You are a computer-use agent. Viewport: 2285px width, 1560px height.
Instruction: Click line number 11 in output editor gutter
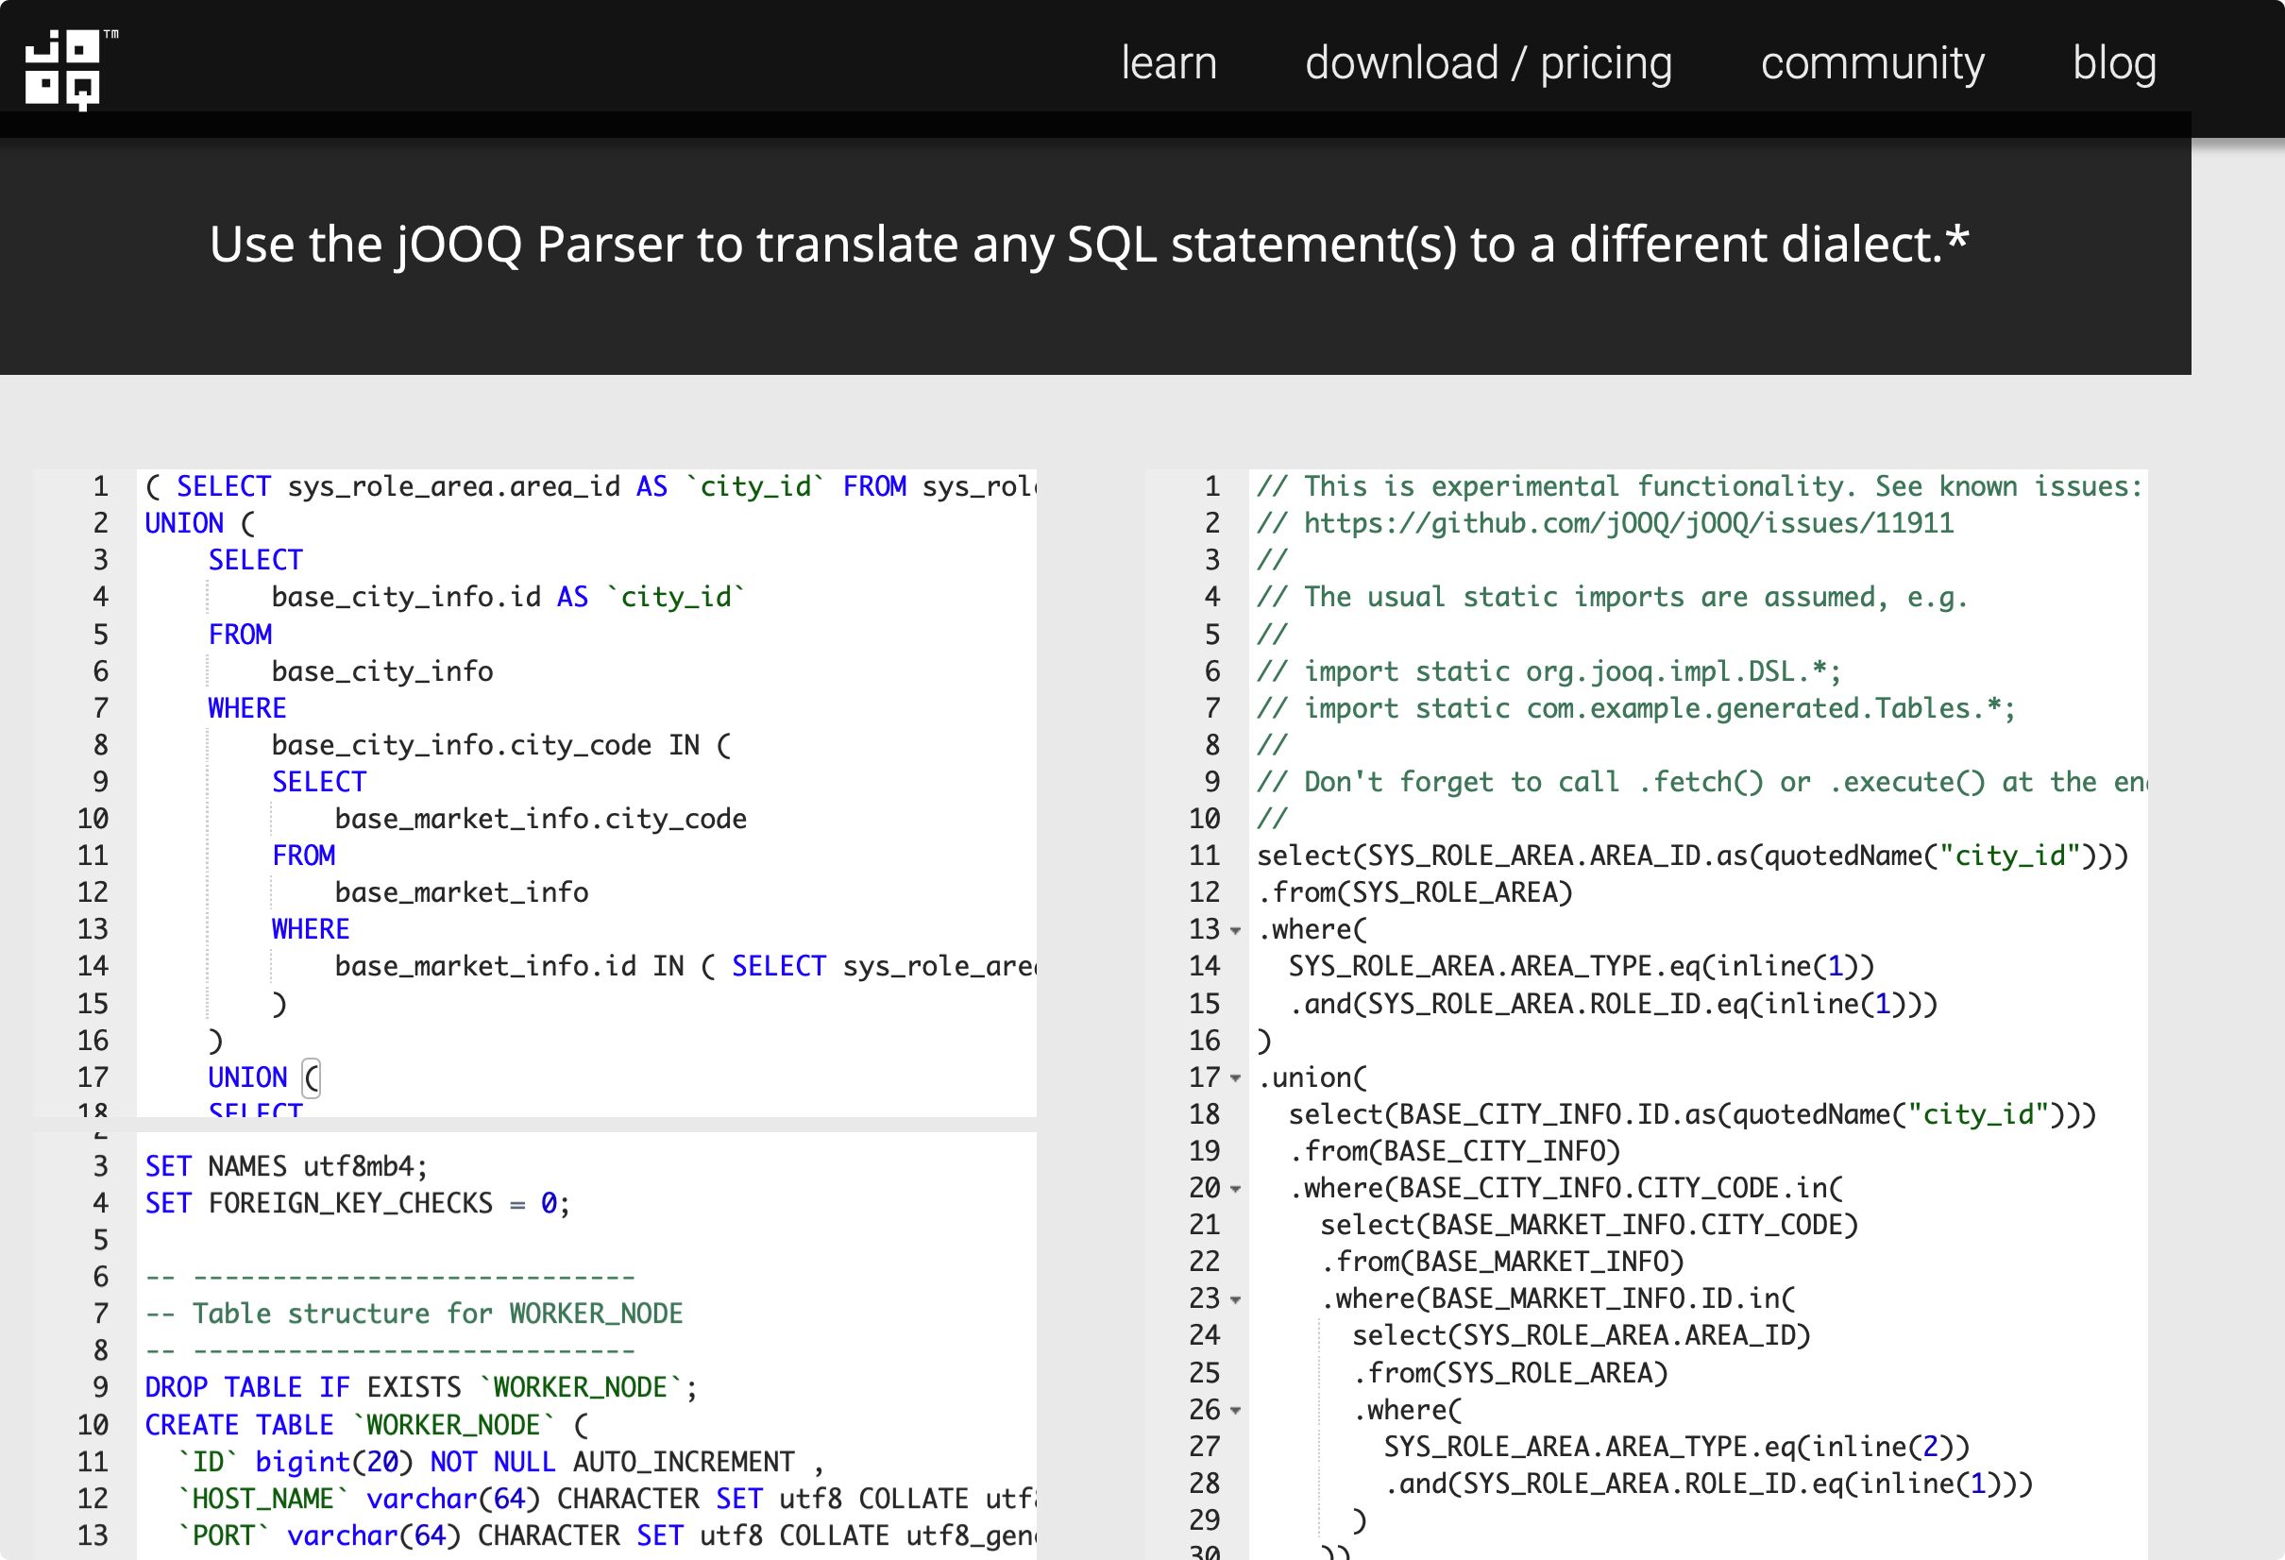click(x=1205, y=856)
